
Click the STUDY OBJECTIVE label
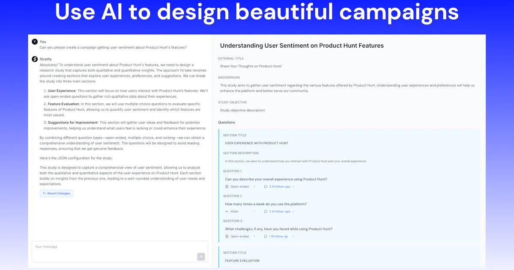(233, 102)
